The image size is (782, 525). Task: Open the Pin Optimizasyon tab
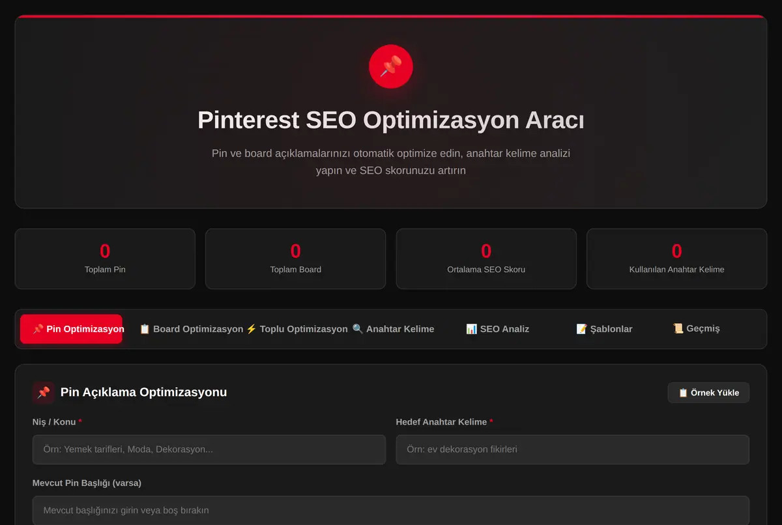coord(71,329)
